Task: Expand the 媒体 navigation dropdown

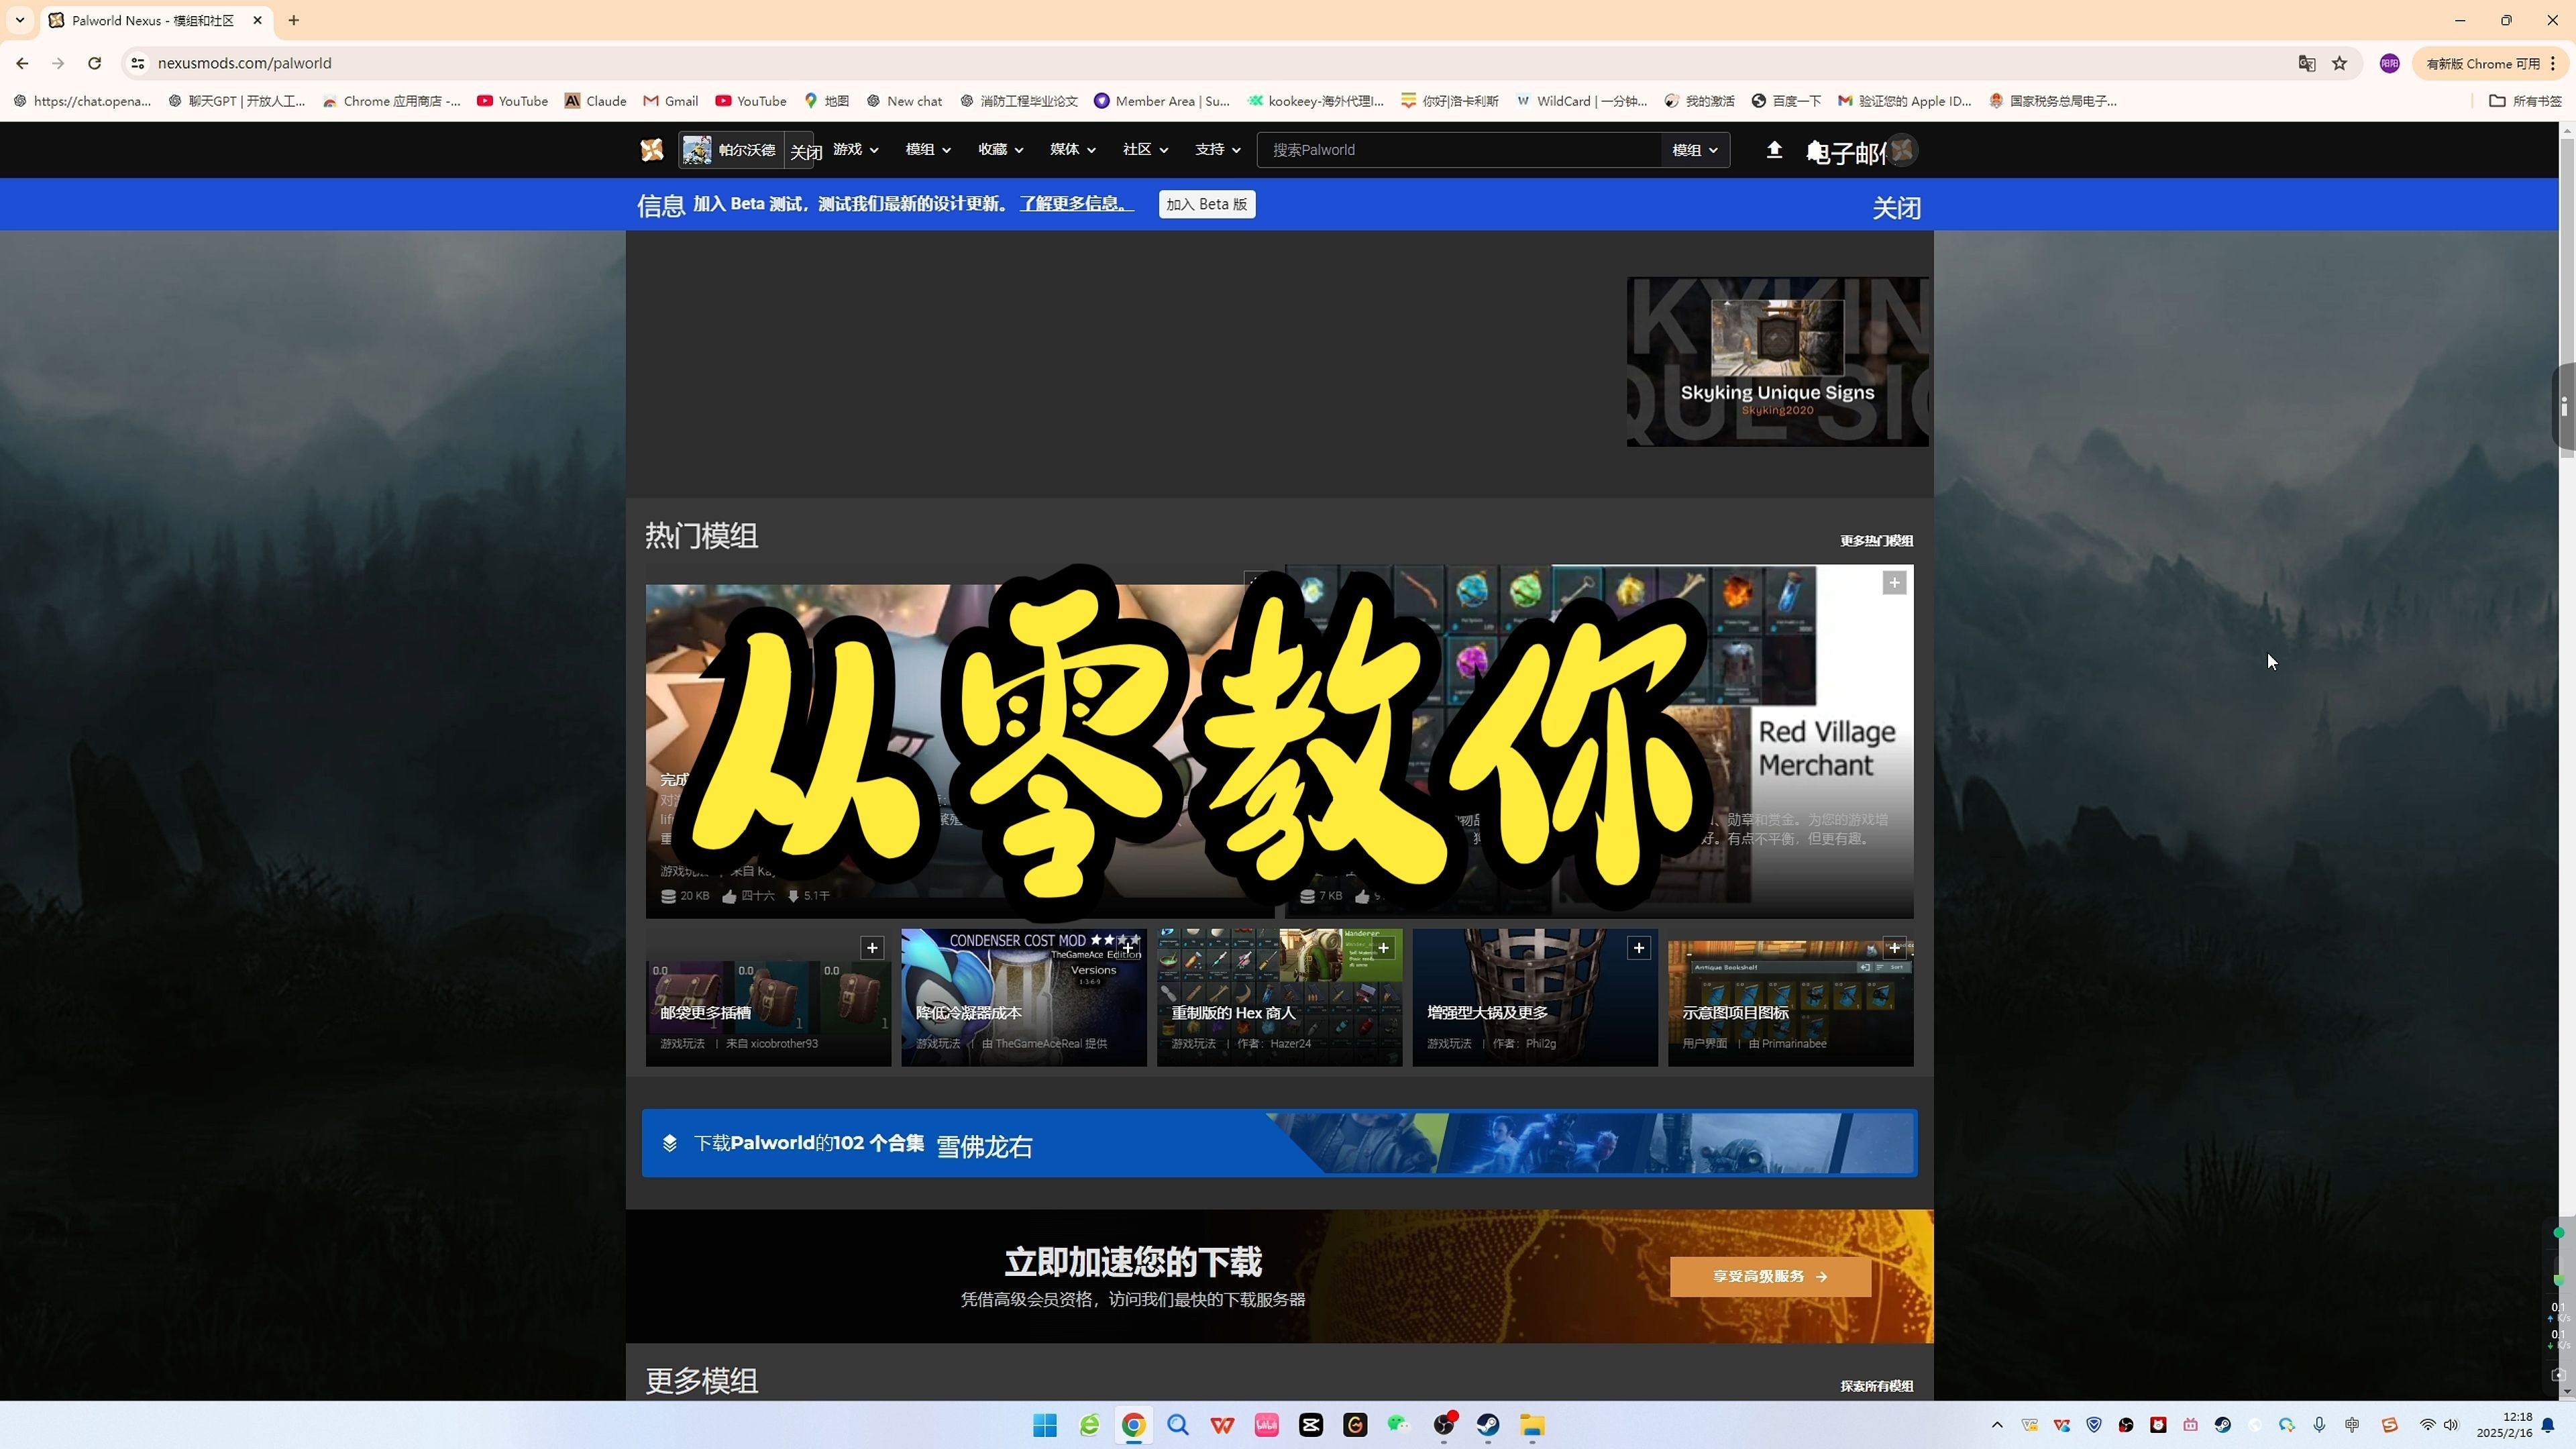Action: point(1073,150)
